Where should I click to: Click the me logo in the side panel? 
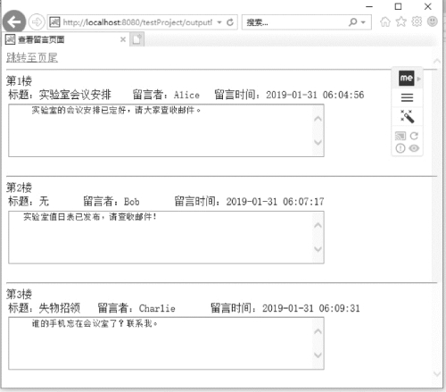tap(407, 79)
